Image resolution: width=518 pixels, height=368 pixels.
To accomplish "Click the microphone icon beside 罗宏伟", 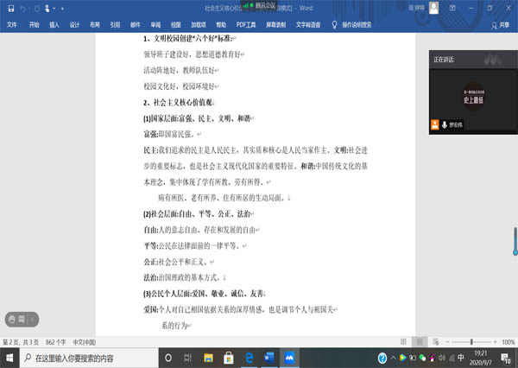I will click(444, 124).
